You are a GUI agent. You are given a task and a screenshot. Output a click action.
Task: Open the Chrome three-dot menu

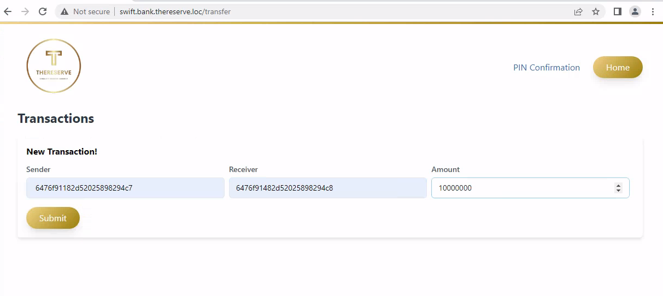point(653,11)
